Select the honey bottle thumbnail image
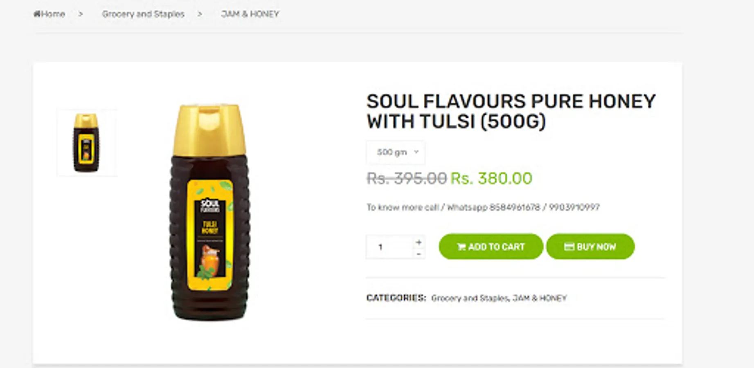This screenshot has height=368, width=754. (x=86, y=143)
